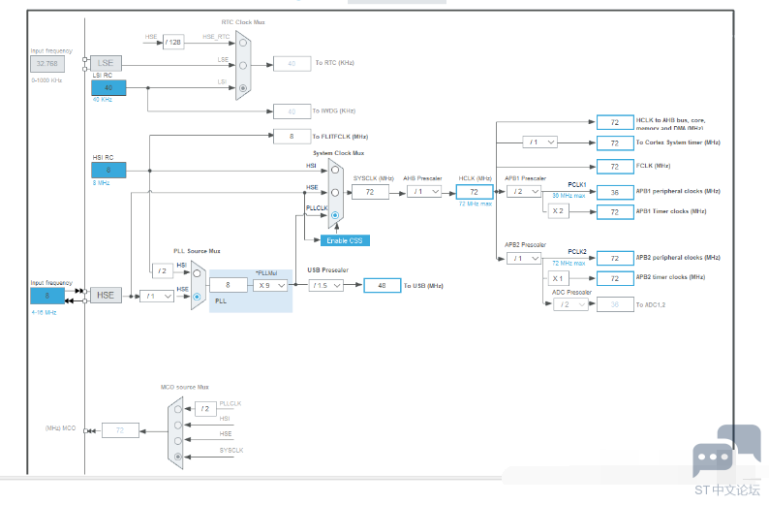This screenshot has width=769, height=505.
Task: Open the Cortex System timer divider dropdown
Action: pos(540,142)
